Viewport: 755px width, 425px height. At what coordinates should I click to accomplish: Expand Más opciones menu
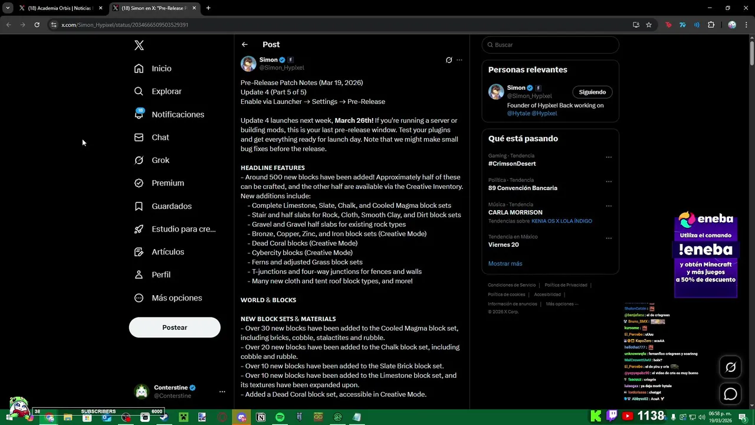(x=168, y=298)
